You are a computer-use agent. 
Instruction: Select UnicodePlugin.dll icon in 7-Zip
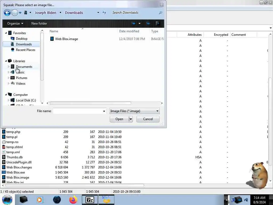[4, 162]
